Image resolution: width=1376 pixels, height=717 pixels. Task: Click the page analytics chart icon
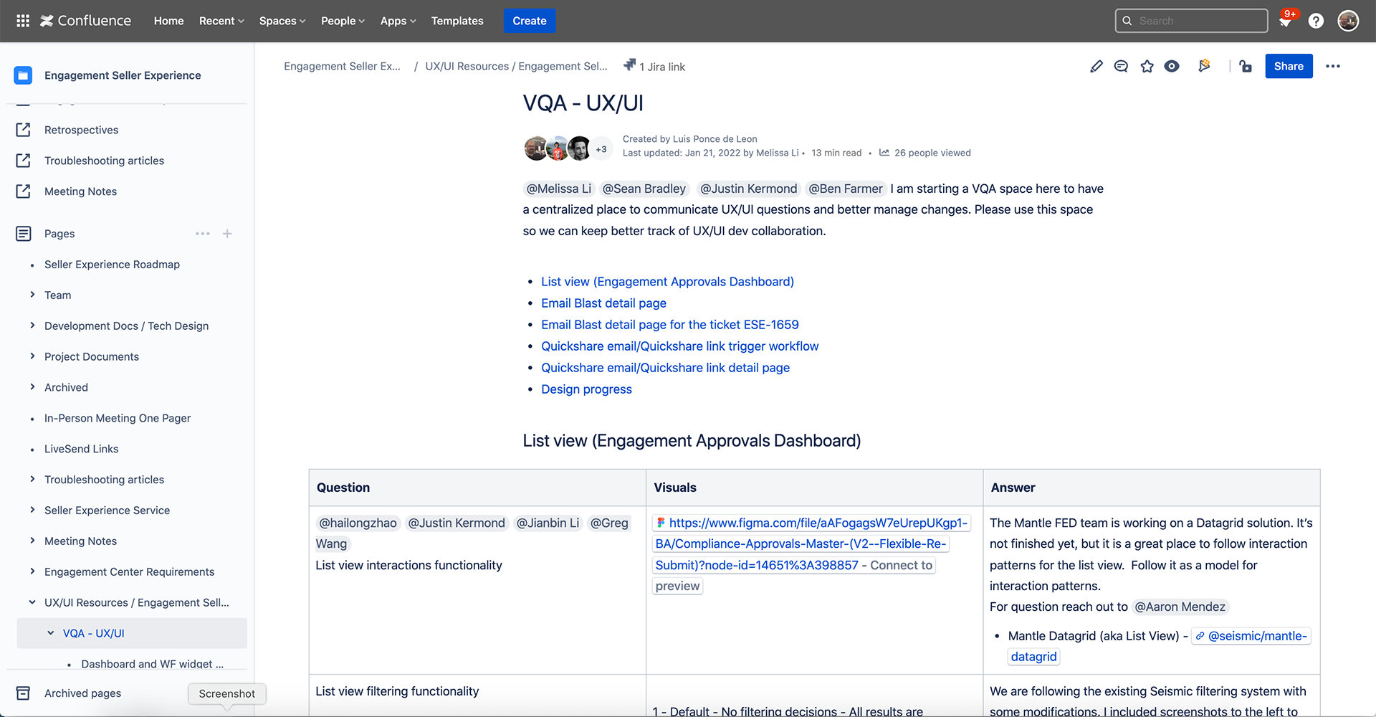click(884, 153)
